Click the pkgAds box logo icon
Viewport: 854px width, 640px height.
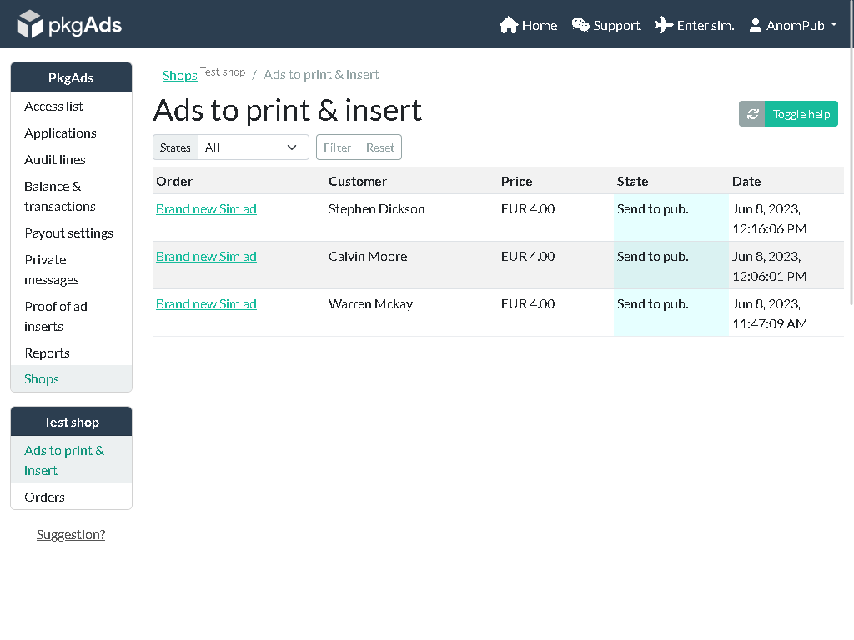tap(29, 24)
